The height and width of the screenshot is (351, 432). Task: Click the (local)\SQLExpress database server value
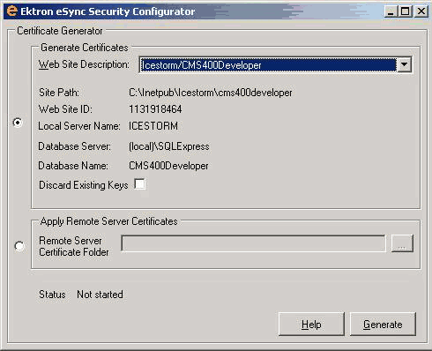point(169,146)
